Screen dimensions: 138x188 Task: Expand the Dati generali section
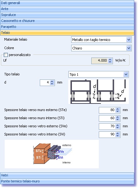[x=67, y=3]
